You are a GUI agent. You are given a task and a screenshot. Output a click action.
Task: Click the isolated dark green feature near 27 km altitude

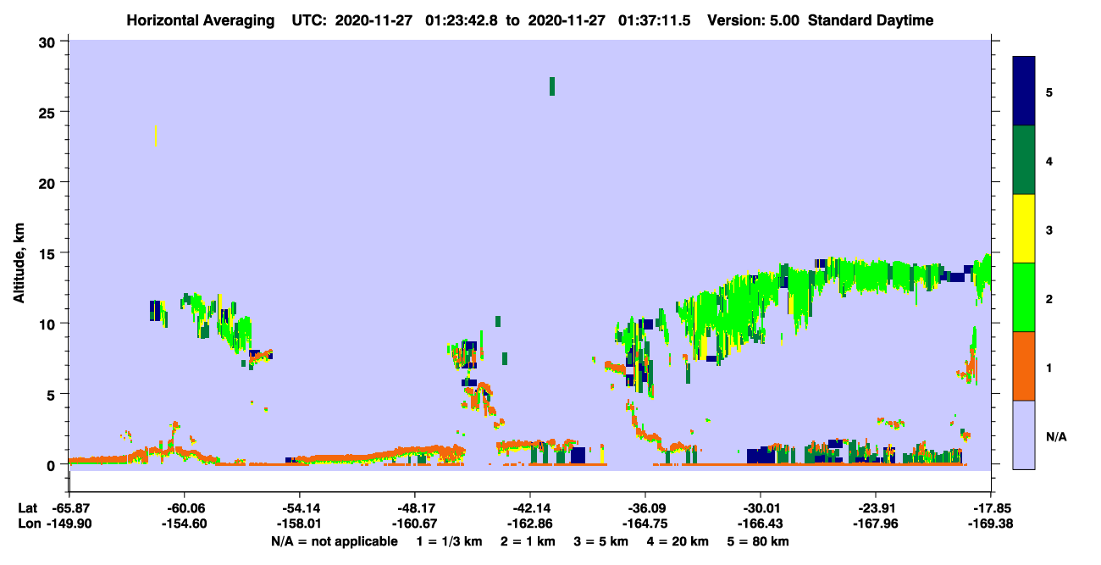(552, 86)
